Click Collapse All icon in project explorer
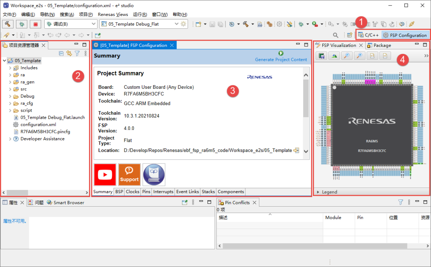Viewport: 431px width, 267px height. coord(61,54)
